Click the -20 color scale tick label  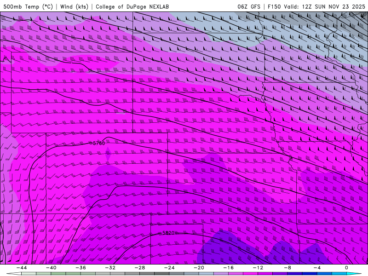[199, 268]
